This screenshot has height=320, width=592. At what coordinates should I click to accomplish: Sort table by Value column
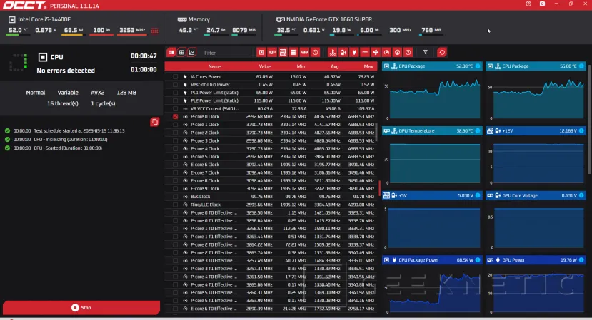click(265, 66)
